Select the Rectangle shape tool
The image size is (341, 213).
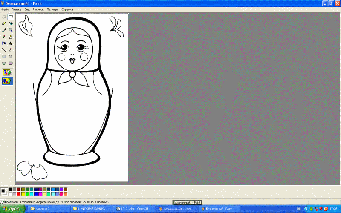click(x=4, y=57)
